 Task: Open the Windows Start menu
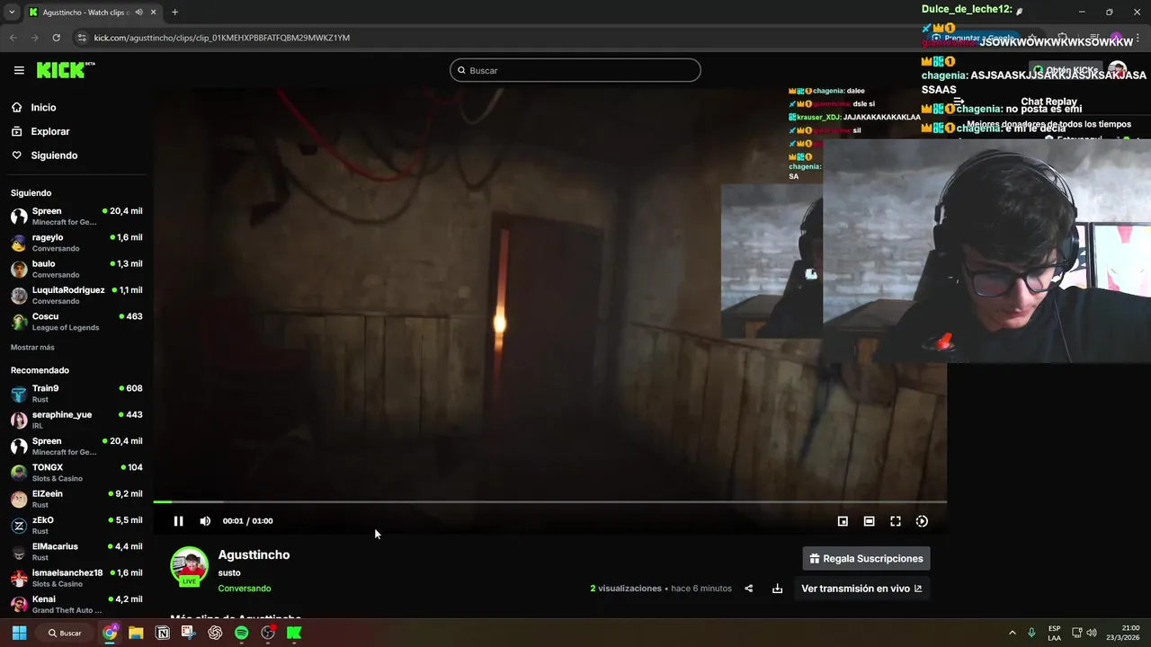19,633
